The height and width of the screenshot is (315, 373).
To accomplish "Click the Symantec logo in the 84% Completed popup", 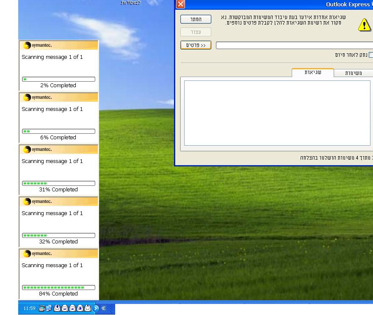I will (x=37, y=253).
